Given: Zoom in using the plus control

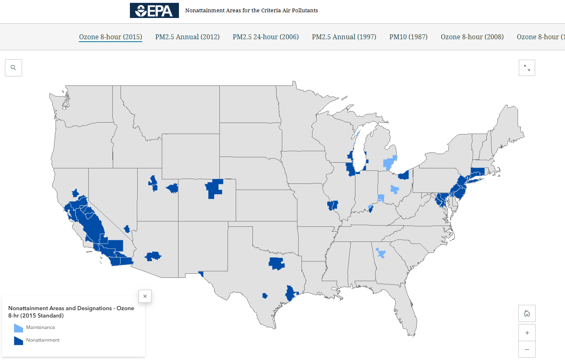Looking at the screenshot, I should [x=527, y=332].
